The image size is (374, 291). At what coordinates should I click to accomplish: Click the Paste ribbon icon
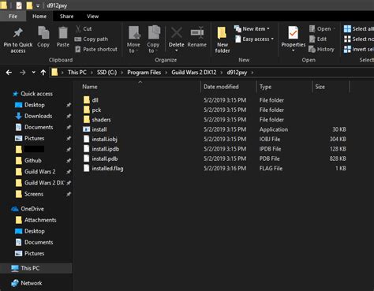(x=63, y=33)
